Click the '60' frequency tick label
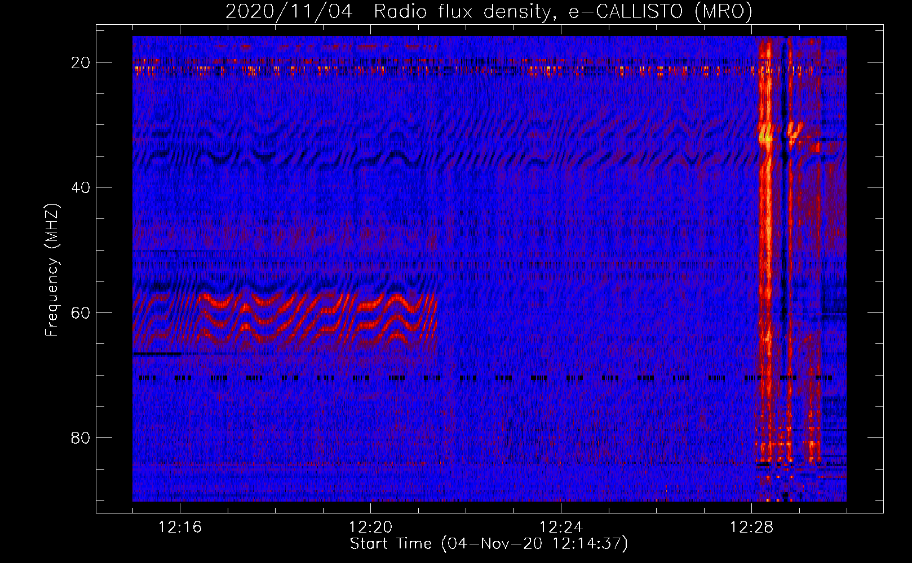This screenshot has height=563, width=912. point(81,312)
